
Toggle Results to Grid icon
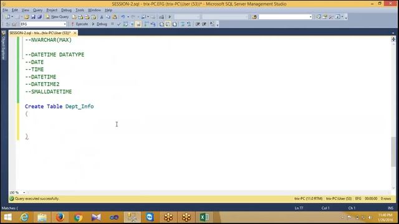(168, 24)
